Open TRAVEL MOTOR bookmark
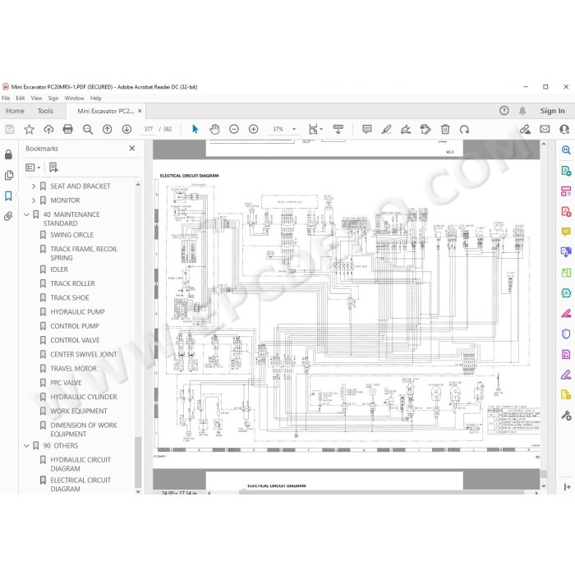The image size is (575, 575). coord(73,369)
